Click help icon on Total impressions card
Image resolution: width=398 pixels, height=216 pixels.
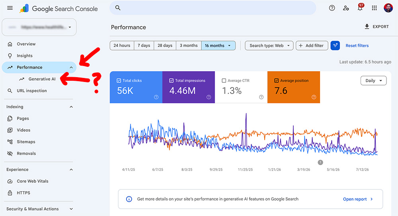[209, 97]
